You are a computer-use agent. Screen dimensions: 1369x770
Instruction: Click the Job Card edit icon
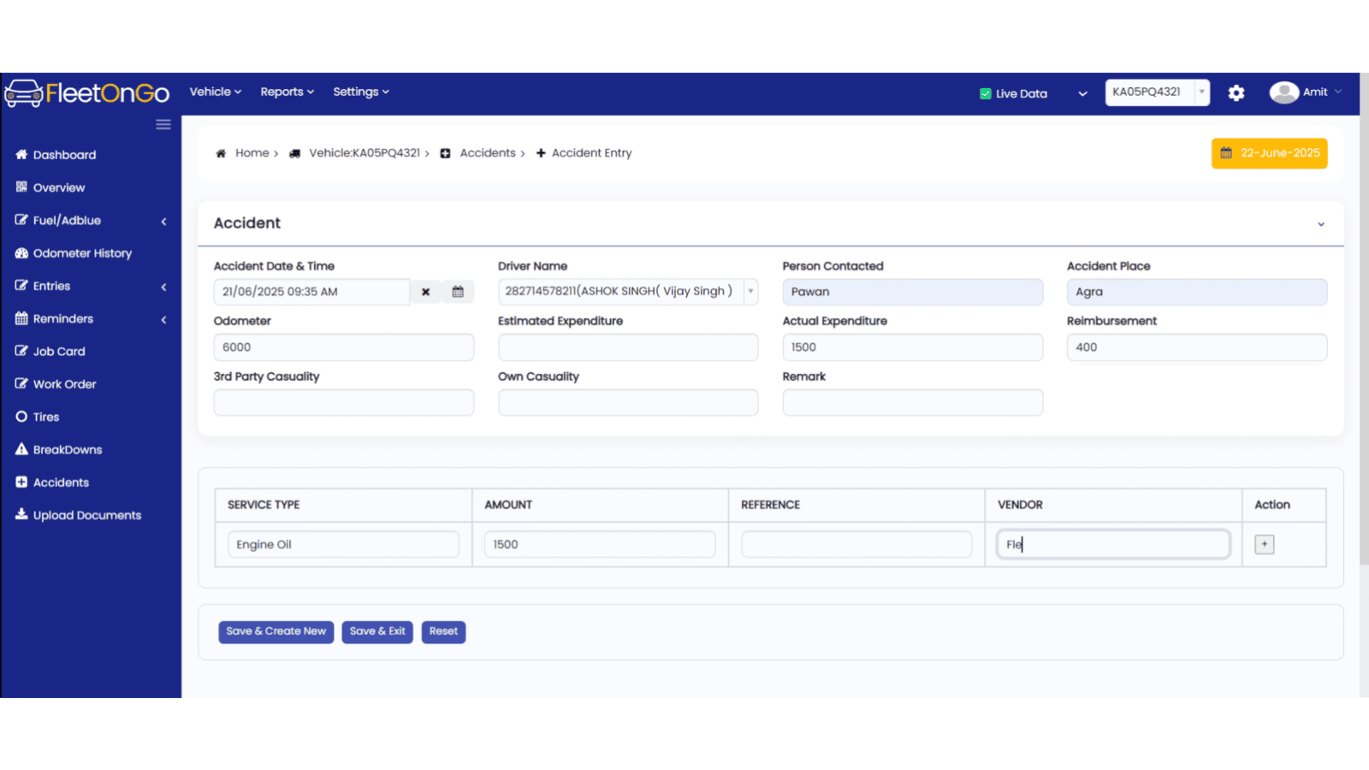point(21,351)
